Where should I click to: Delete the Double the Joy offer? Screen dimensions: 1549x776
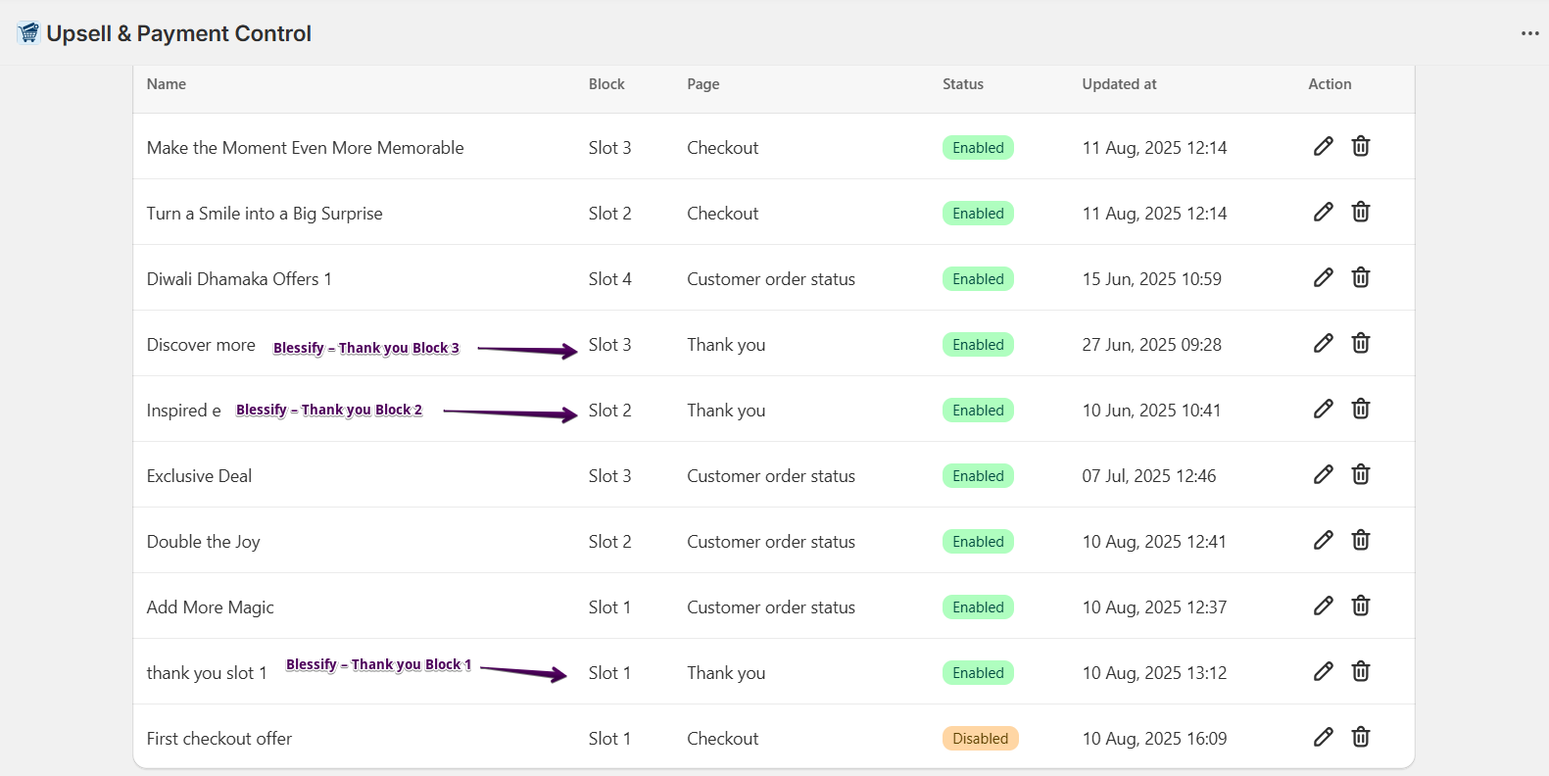click(x=1360, y=541)
